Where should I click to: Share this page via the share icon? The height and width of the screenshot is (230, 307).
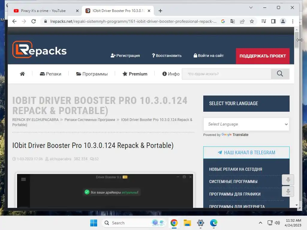[242, 21]
